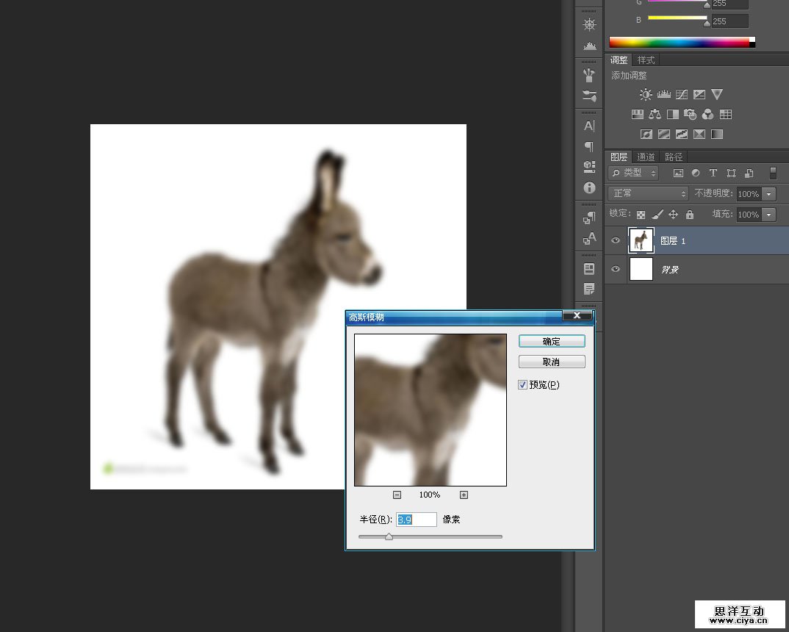Viewport: 789px width, 632px height.
Task: Switch to the 样式 styles tab
Action: [x=646, y=60]
